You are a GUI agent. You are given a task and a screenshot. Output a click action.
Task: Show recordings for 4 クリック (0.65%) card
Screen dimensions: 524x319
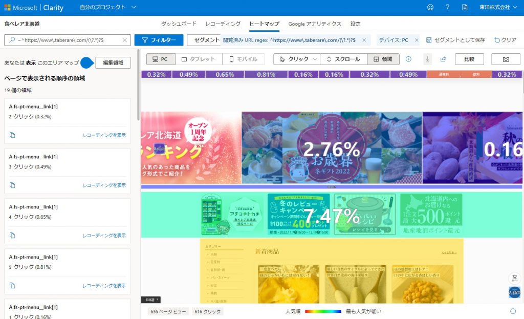tap(104, 236)
